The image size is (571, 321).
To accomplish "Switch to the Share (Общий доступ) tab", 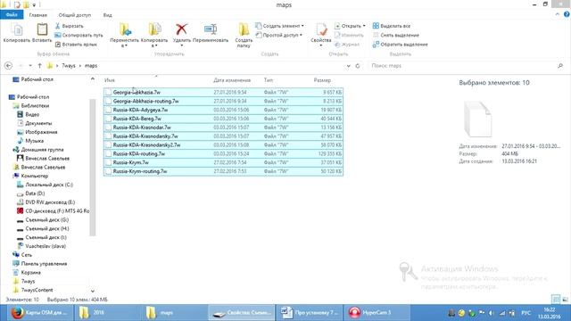I will (75, 15).
